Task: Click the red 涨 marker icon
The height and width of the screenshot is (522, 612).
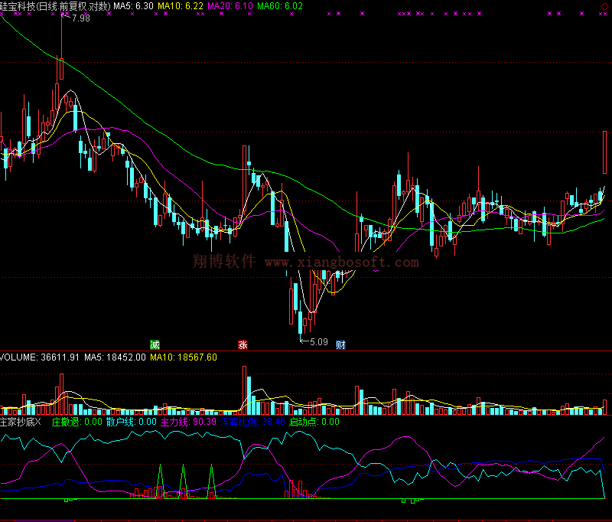Action: coord(243,344)
